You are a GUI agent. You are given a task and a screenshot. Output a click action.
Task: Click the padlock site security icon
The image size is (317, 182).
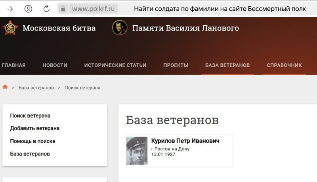[x=63, y=9]
